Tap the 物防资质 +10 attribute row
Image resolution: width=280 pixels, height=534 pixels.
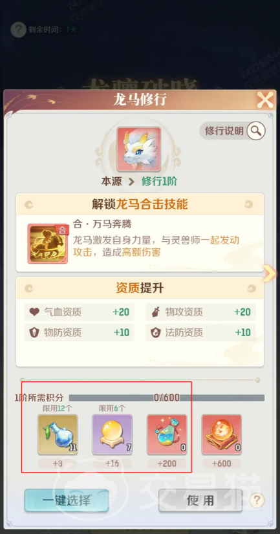pyautogui.click(x=79, y=332)
